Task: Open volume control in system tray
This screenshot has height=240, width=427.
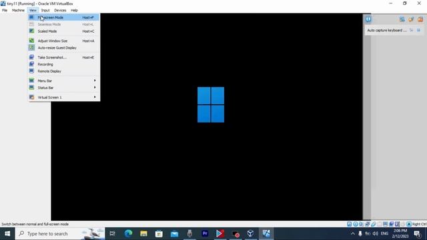Action: (375, 233)
